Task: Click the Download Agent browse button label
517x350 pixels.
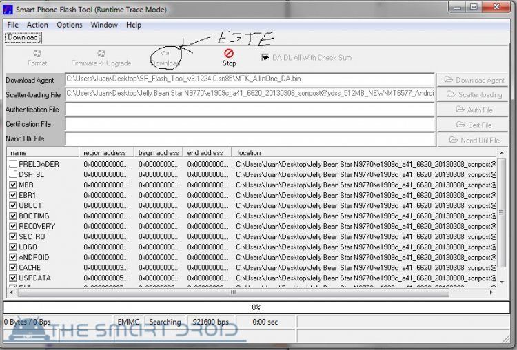Action: pos(480,80)
